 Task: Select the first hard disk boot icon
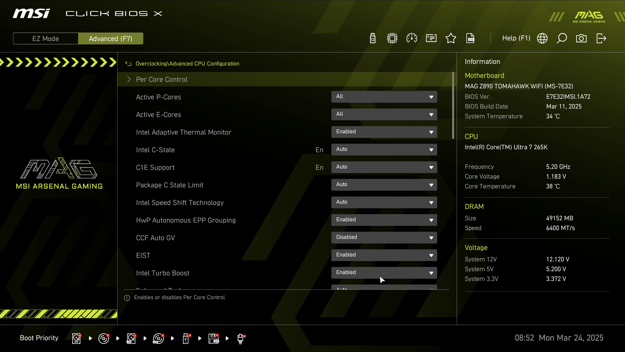tap(76, 338)
